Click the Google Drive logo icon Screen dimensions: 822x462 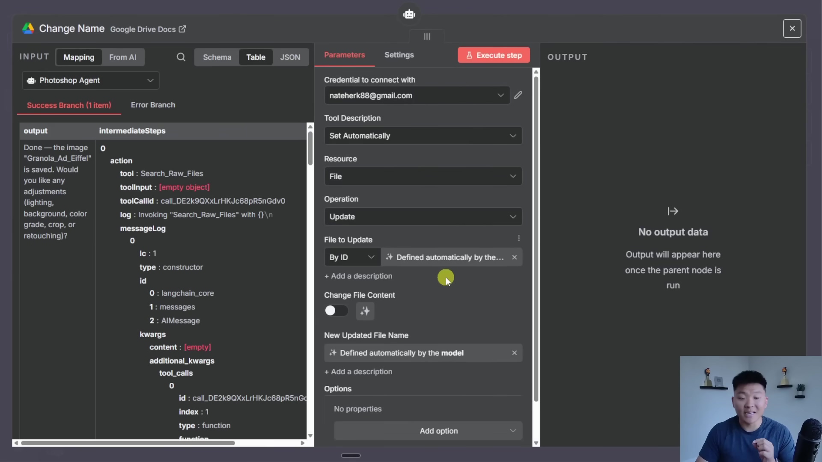(x=28, y=29)
